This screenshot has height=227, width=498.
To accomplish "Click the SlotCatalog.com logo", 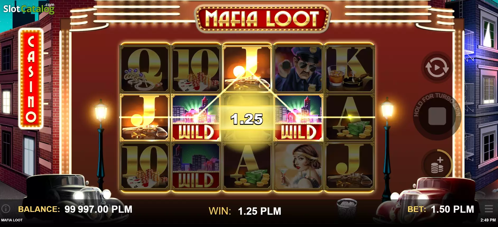I will point(29,8).
